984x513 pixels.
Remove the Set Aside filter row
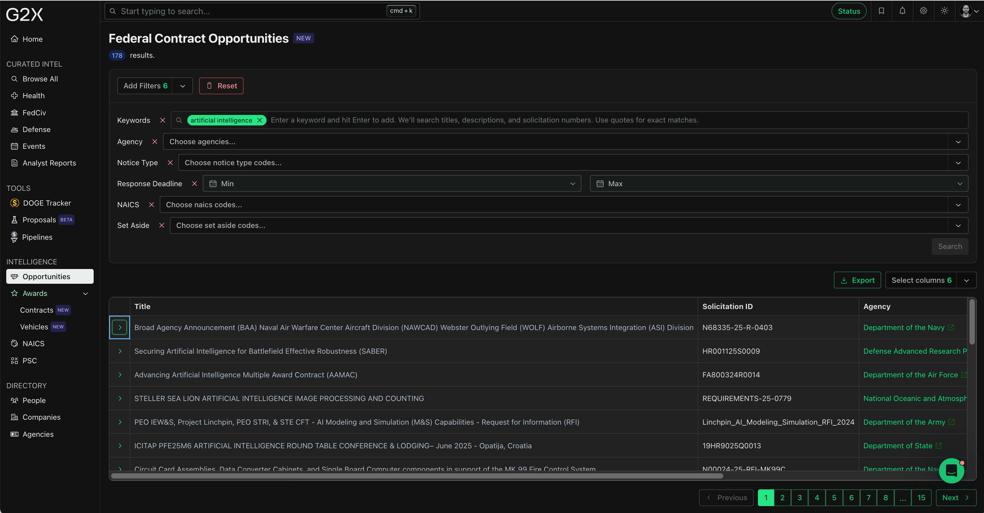[x=162, y=226]
